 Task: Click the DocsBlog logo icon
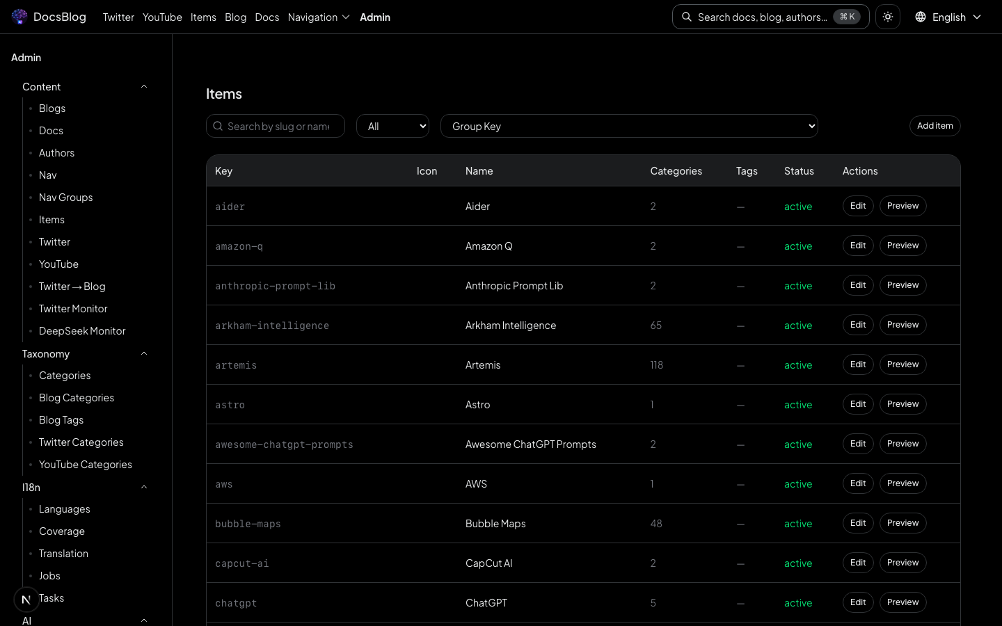pyautogui.click(x=19, y=17)
